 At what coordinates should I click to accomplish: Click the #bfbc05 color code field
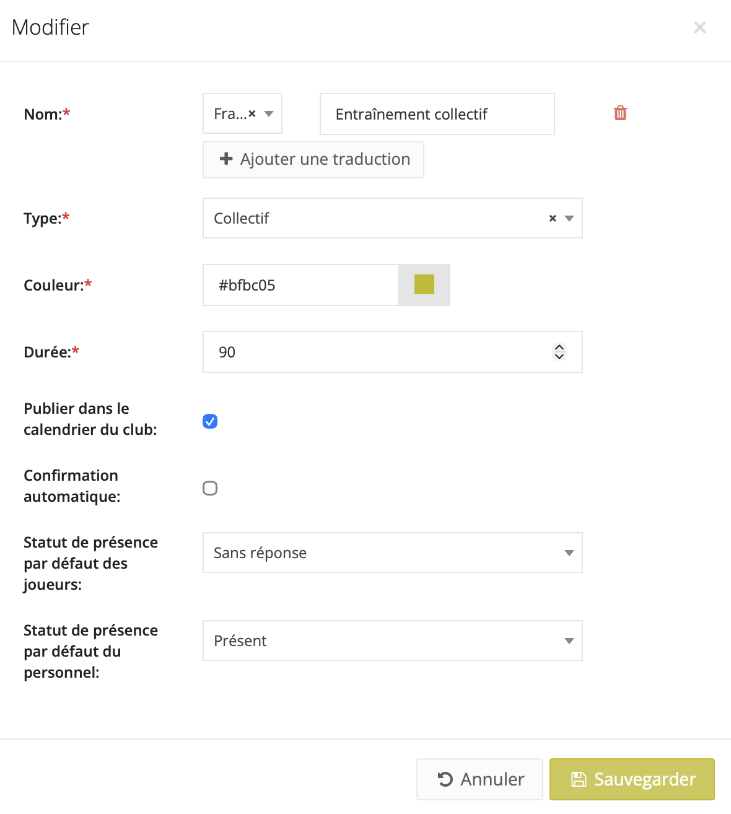click(300, 285)
